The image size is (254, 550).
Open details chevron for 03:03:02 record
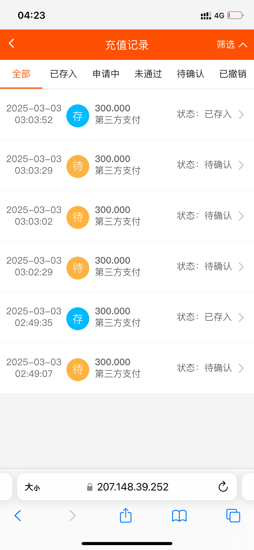click(x=241, y=216)
